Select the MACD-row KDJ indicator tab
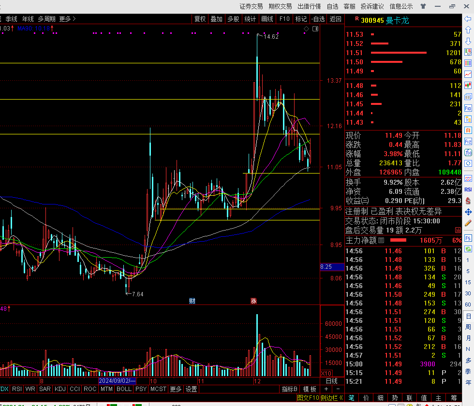The image size is (474, 406). (x=60, y=389)
